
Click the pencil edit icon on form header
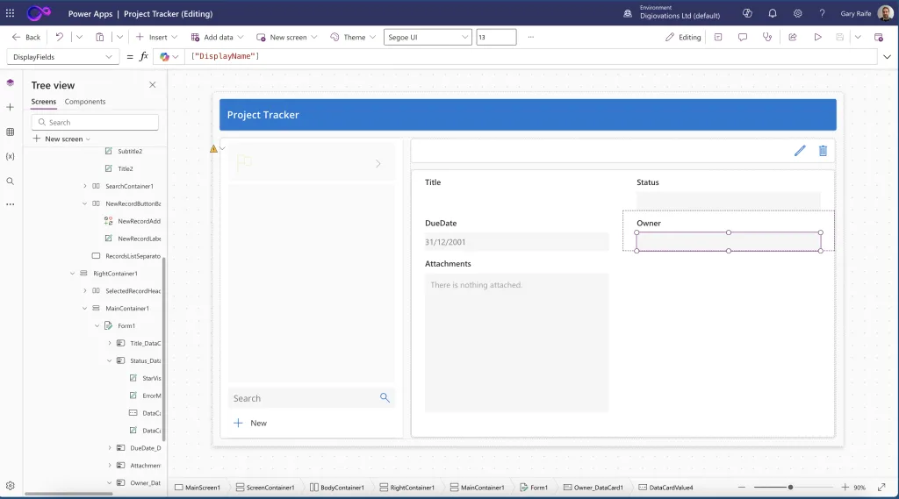click(800, 151)
